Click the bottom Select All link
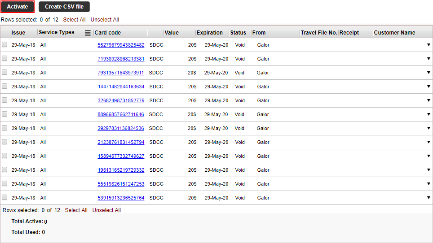 tap(76, 210)
